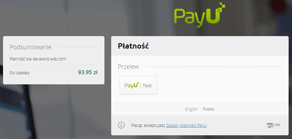Switch page language to English
Viewport: 292px width, 139px height.
pyautogui.click(x=191, y=109)
